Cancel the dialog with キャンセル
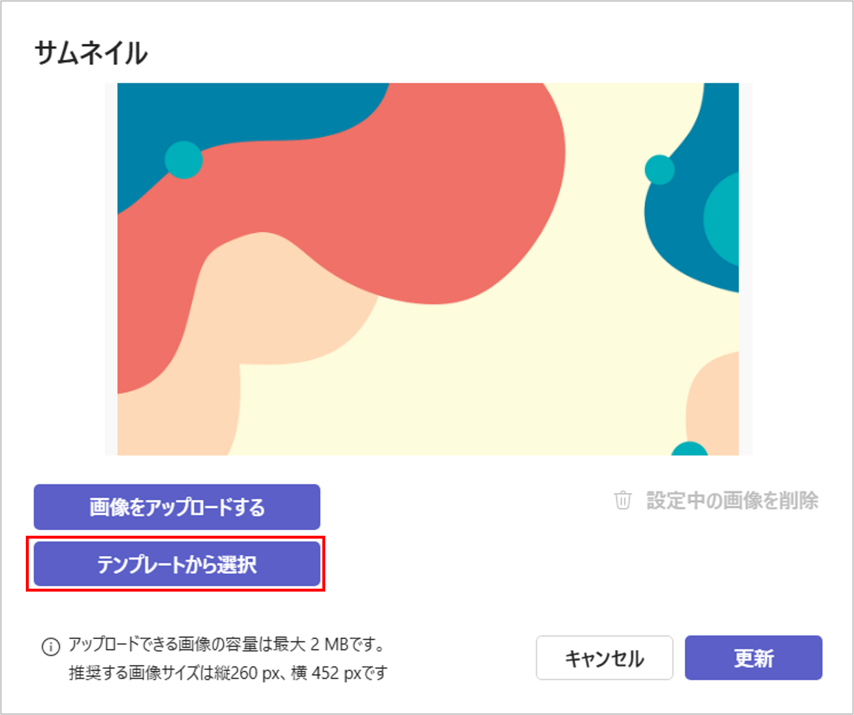The width and height of the screenshot is (854, 715). click(x=604, y=658)
